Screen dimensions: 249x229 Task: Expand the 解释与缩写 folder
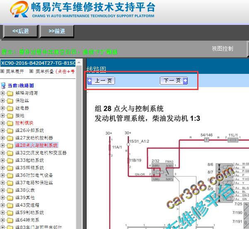2,93
